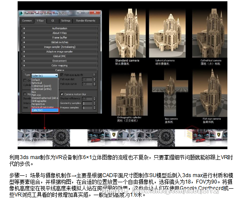Expand the Color mapping rollout

coord(60,65)
